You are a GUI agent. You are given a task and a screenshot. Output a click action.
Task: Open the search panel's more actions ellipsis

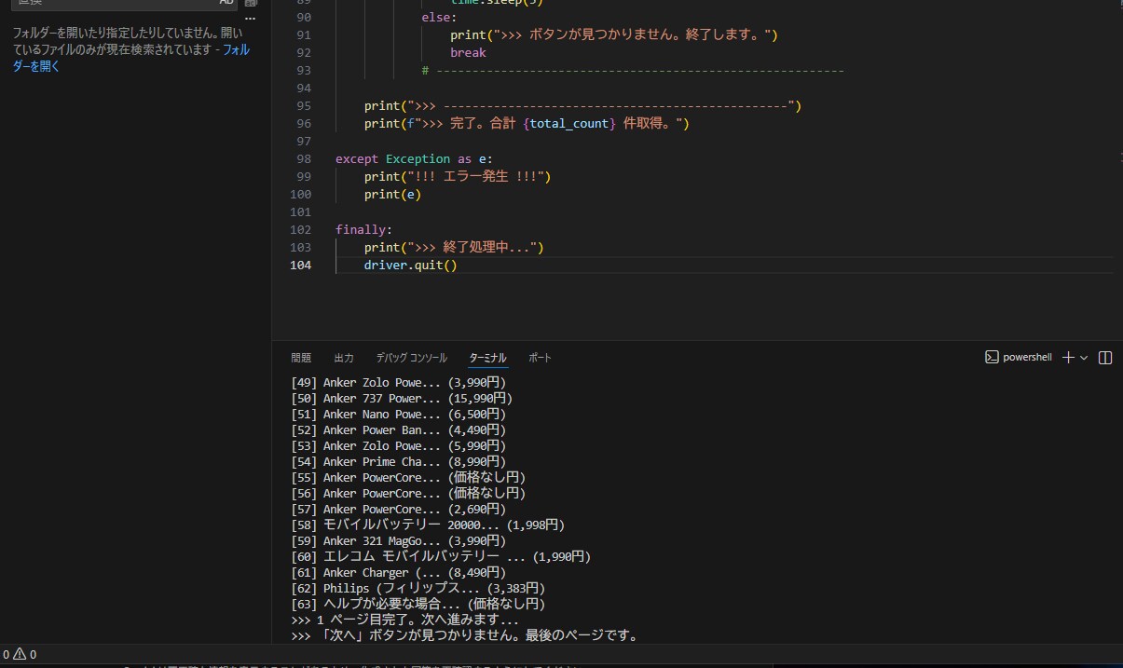[x=250, y=18]
